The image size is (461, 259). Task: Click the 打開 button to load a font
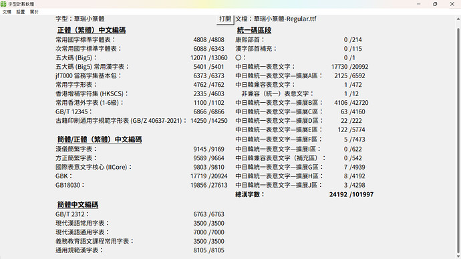tap(225, 19)
